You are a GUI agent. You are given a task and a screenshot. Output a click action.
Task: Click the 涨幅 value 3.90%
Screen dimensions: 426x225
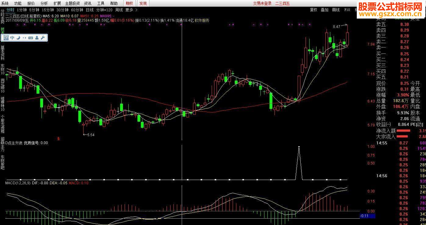coord(403,95)
